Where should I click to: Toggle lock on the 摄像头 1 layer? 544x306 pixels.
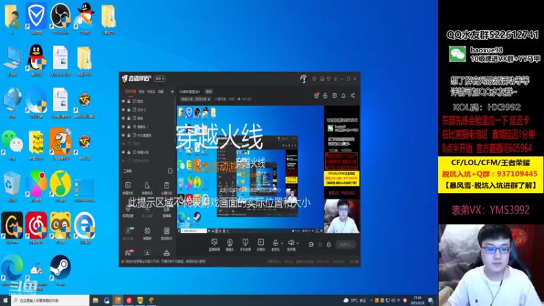129,126
